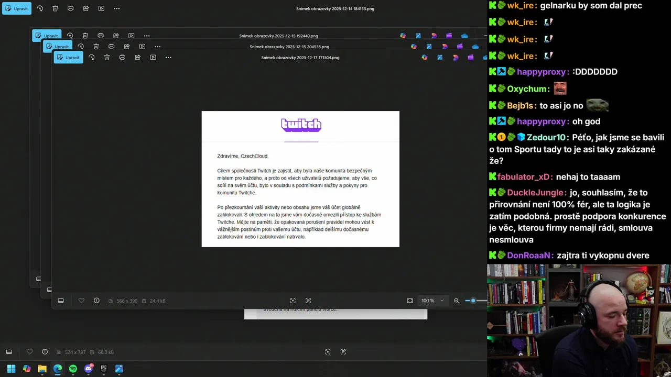Click the file name Snímek obrazovky 2025-12-14 184153.png
The image size is (671, 377).
point(335,8)
